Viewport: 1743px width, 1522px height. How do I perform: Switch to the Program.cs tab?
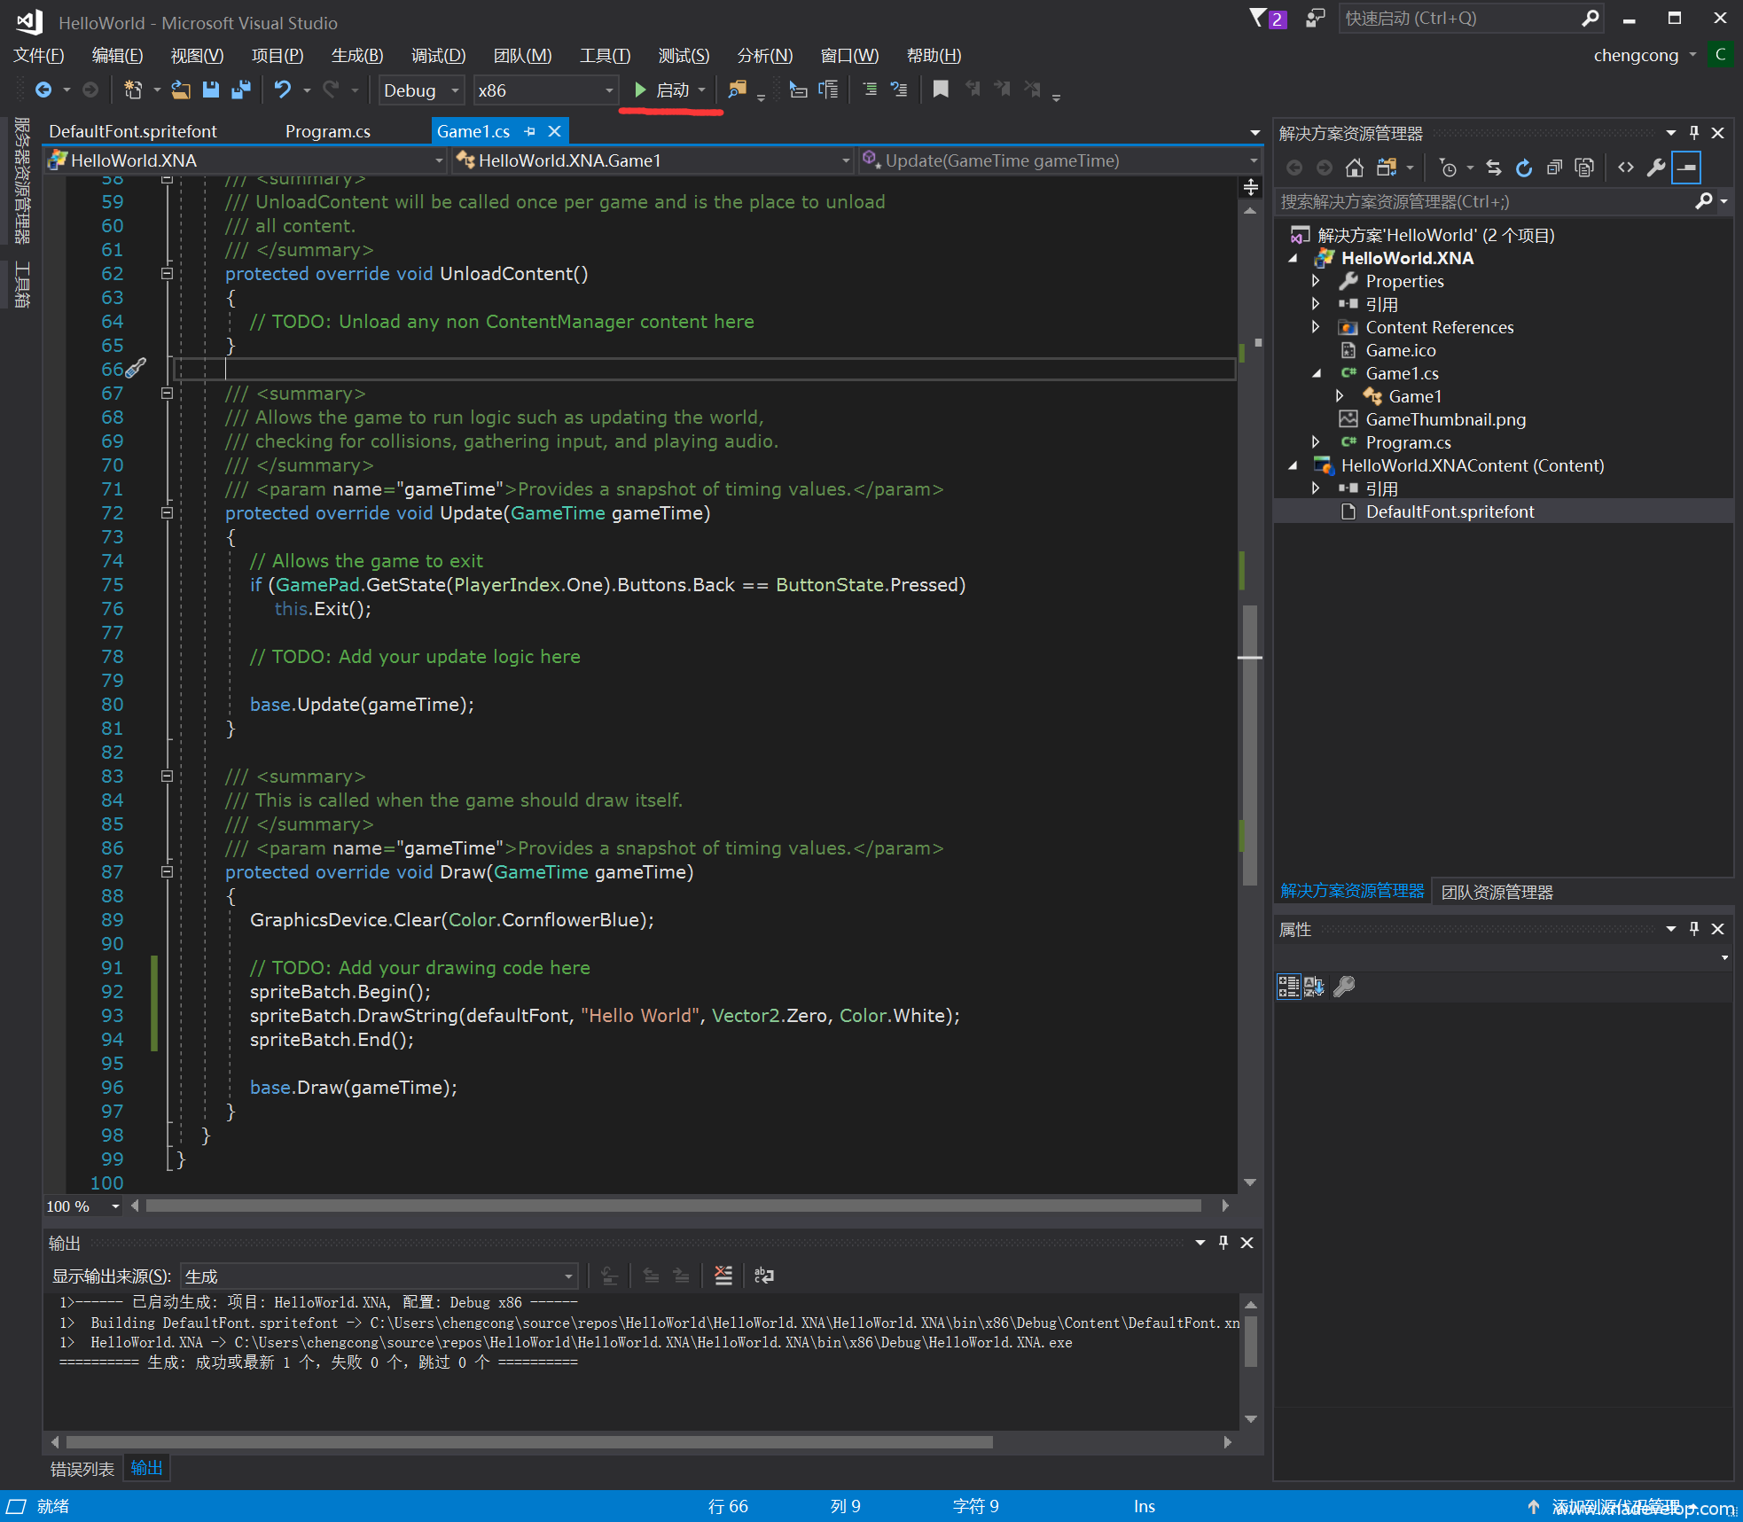pyautogui.click(x=327, y=131)
